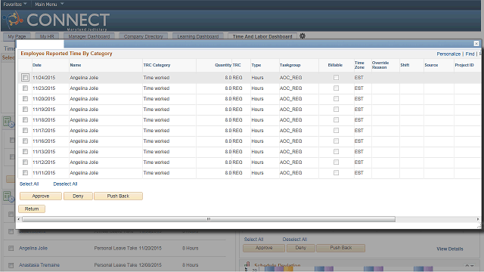Check the 11/24/2015 row checkbox

pos(25,77)
